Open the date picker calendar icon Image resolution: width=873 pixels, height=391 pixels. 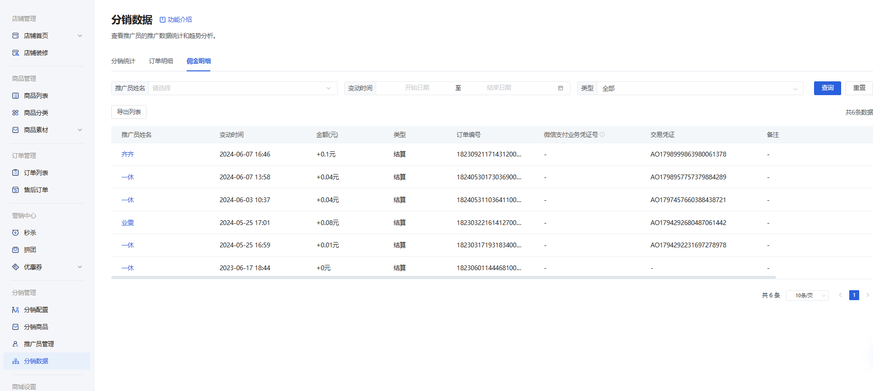click(561, 88)
